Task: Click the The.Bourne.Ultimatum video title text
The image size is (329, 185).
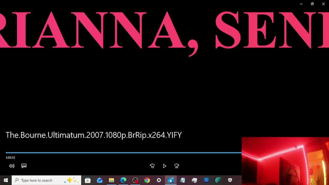Action: pyautogui.click(x=94, y=135)
